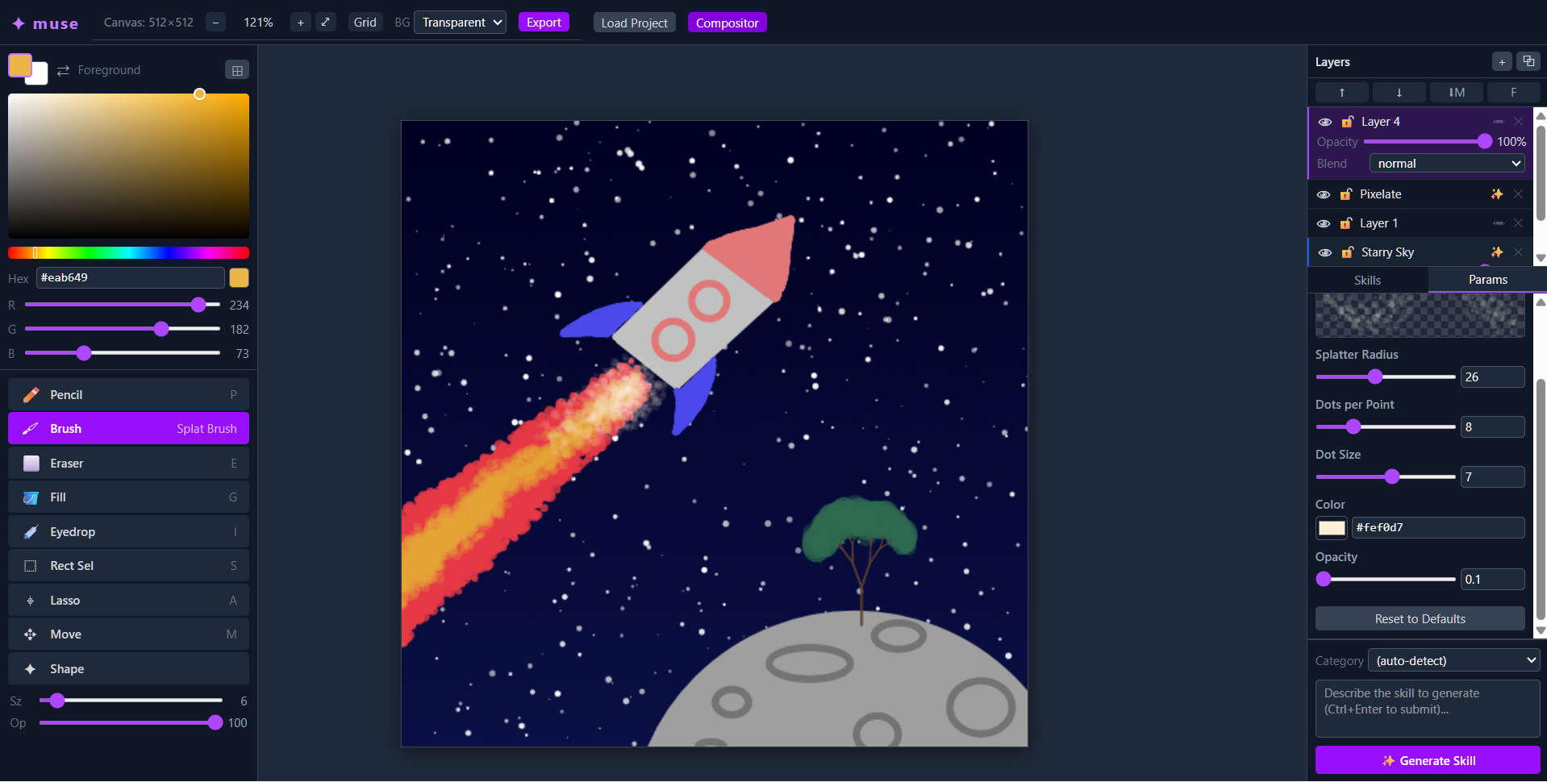This screenshot has height=782, width=1547.
Task: Click the Hex color input field
Action: 130,277
